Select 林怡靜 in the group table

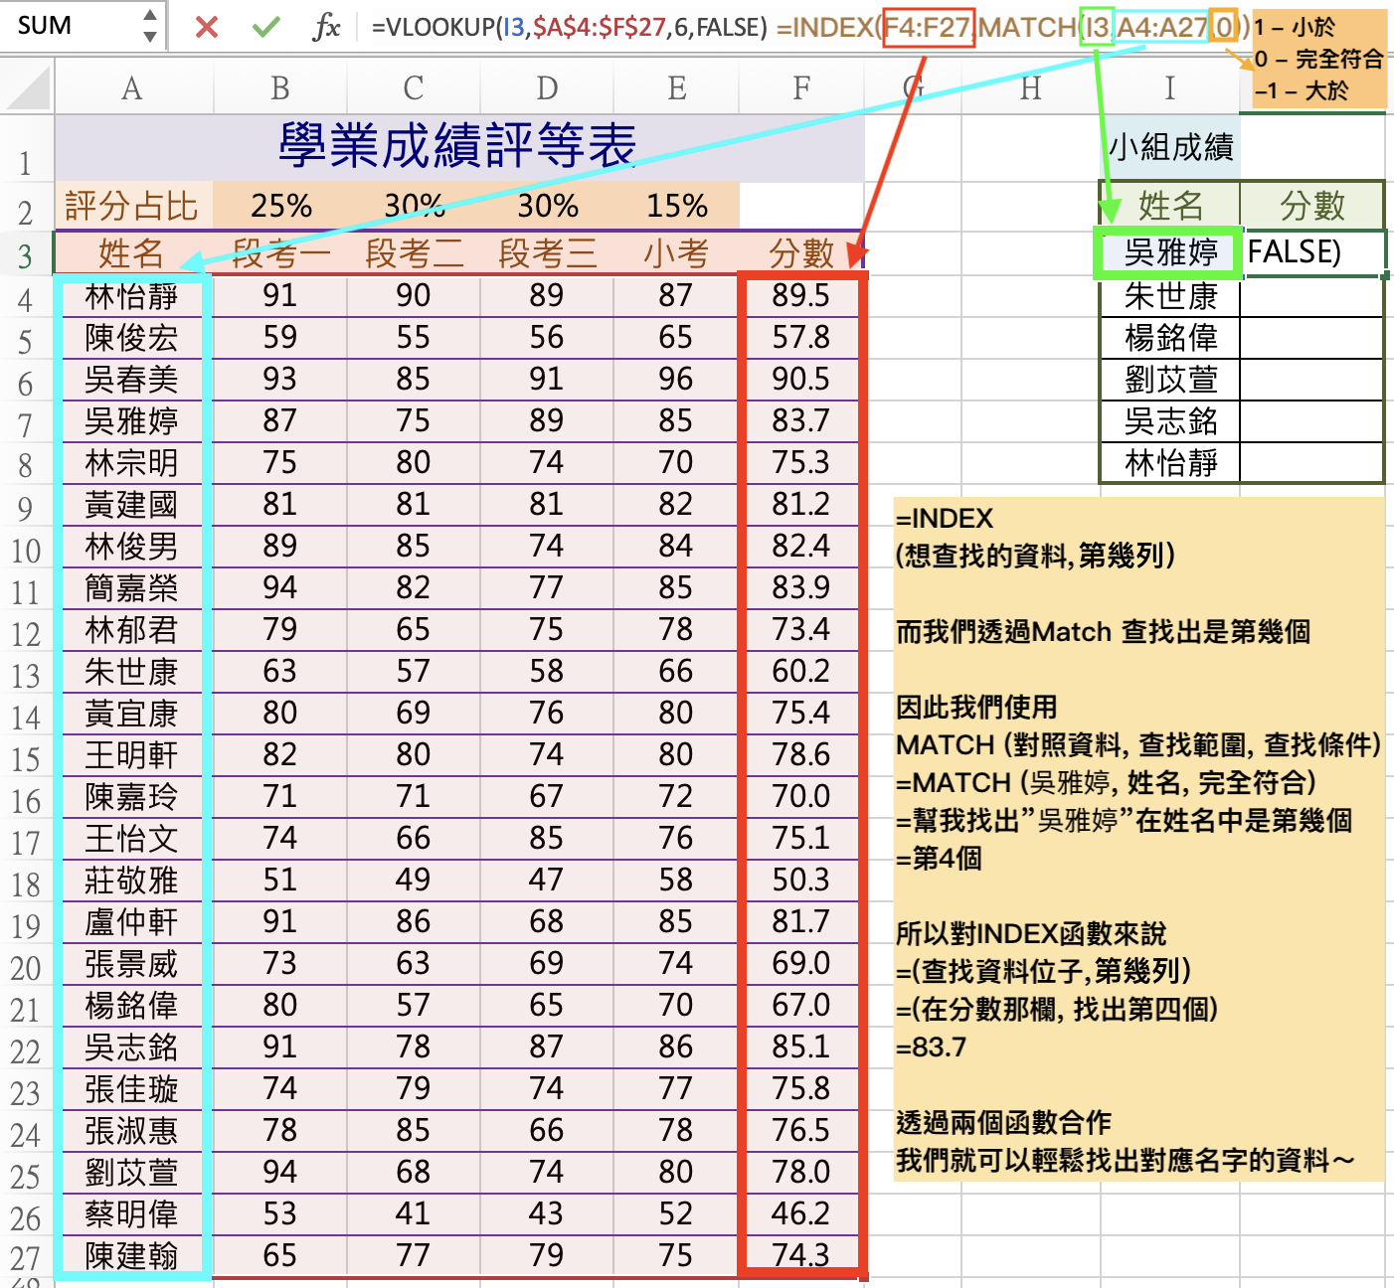click(1170, 463)
